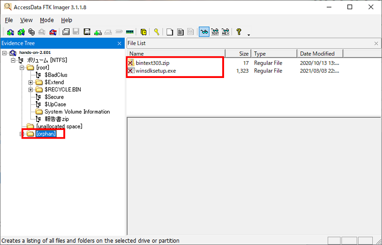The image size is (382, 245).
Task: Click Remove All Evidence Items icon
Action: 53,32
